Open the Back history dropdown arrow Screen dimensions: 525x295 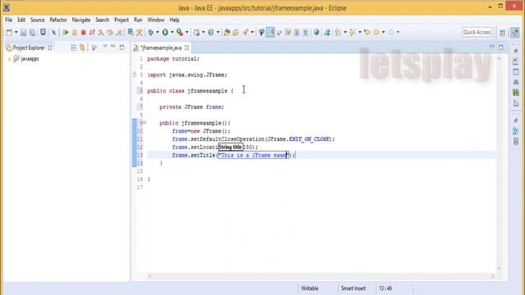tap(383, 33)
